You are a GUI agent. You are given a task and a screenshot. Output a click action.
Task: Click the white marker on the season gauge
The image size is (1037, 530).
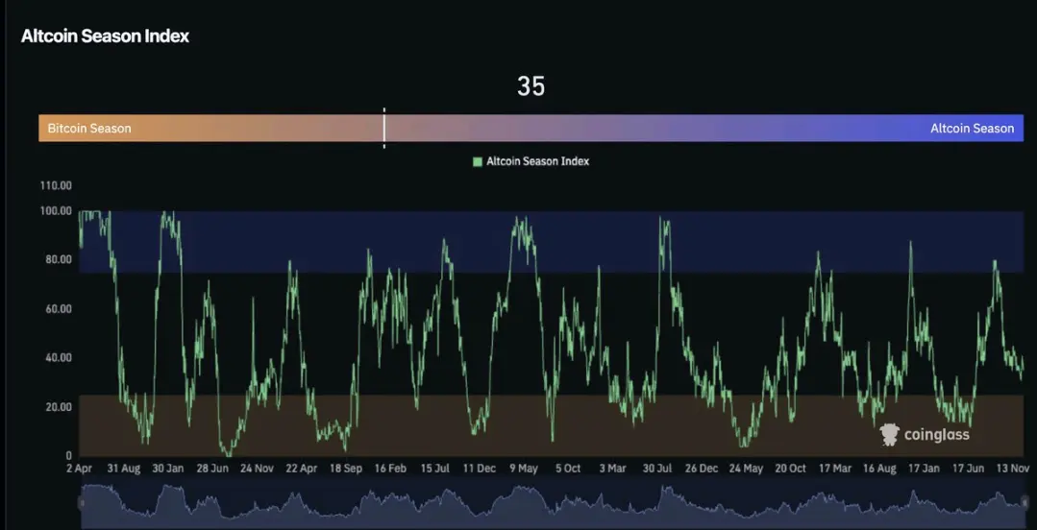383,128
